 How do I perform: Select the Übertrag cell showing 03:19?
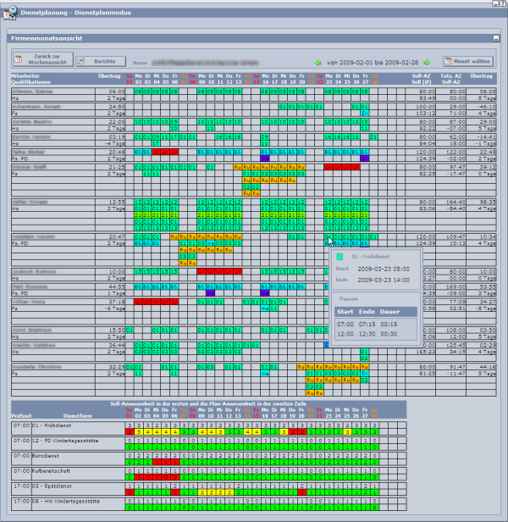[x=110, y=136]
